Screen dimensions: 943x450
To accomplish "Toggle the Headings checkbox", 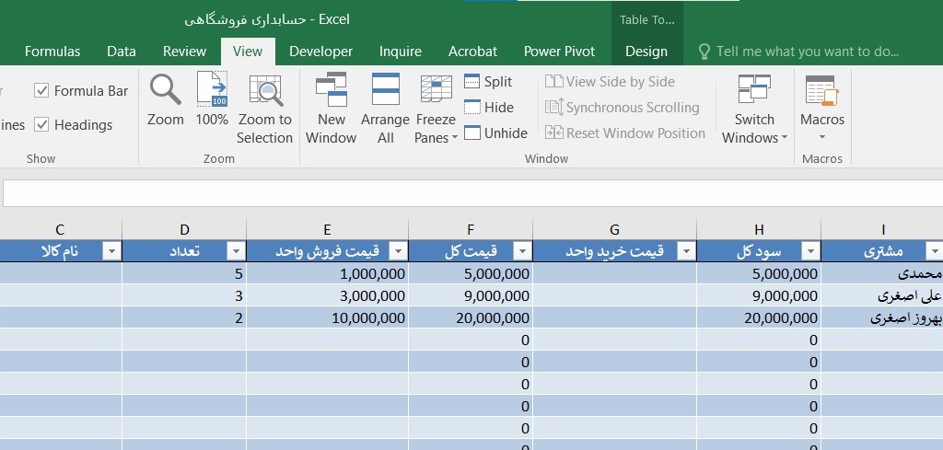I will point(41,125).
